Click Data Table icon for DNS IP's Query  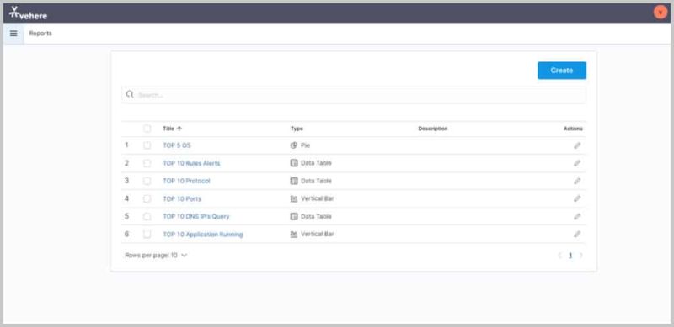[x=294, y=217]
